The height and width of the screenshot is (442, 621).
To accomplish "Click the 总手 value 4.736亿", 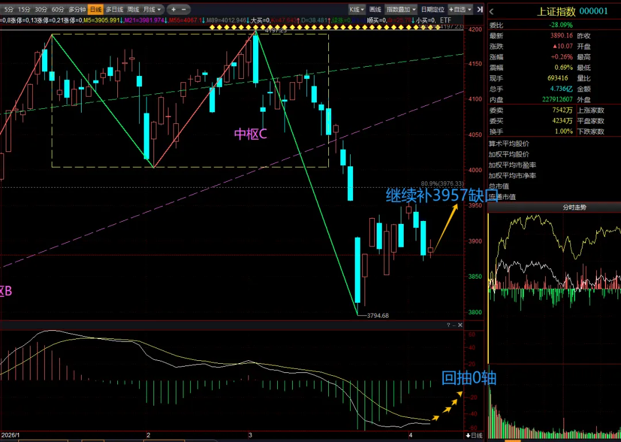I will [x=561, y=89].
